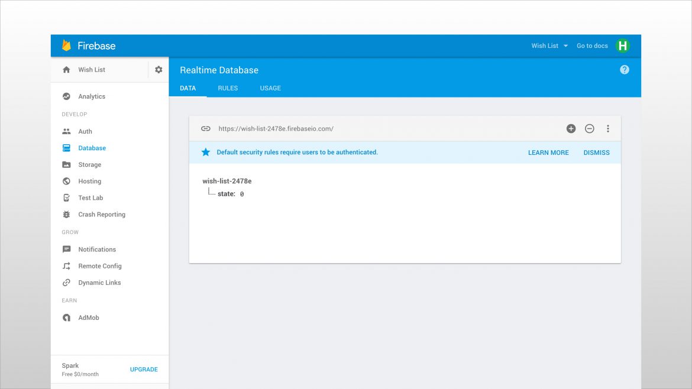This screenshot has width=692, height=389.
Task: Click the UPGRADE plan button
Action: coord(144,369)
